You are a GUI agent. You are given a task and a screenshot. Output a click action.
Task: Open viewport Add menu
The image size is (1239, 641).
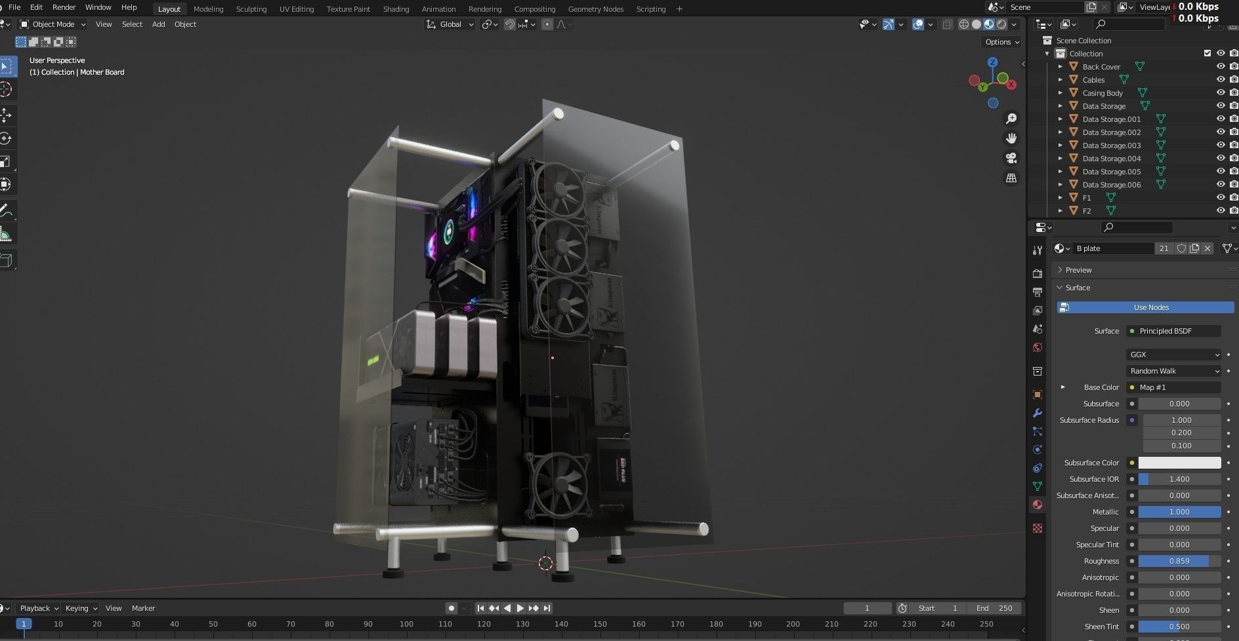point(158,24)
